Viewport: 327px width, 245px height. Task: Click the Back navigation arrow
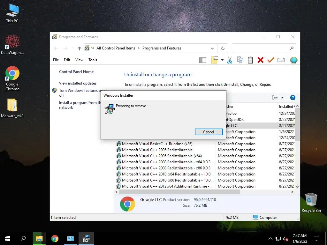[56, 48]
